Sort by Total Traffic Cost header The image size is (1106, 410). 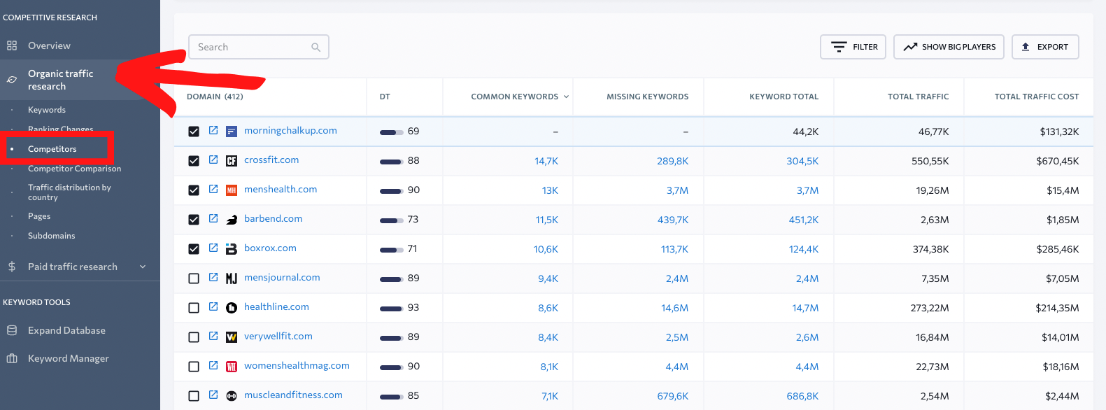1037,97
